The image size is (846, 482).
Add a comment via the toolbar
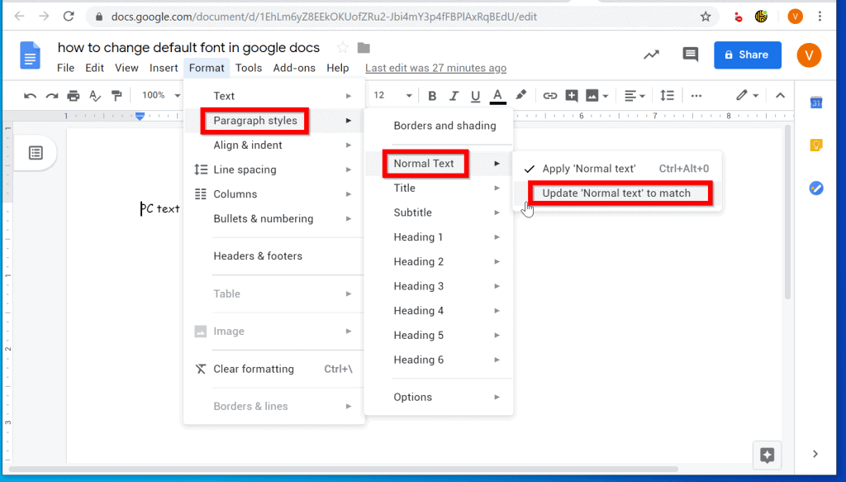click(x=571, y=95)
